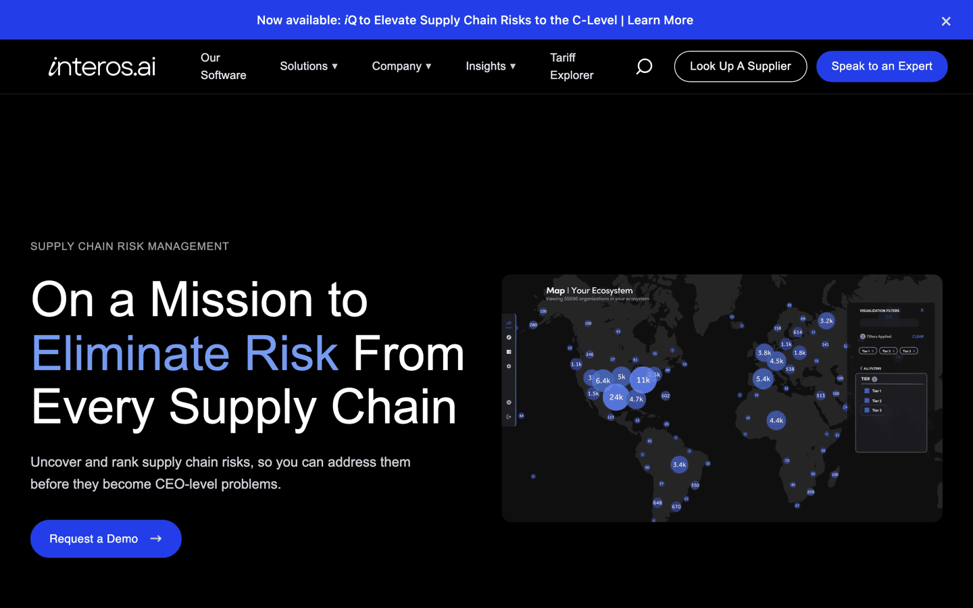Screen dimensions: 973x608
Task: Remove the Tier 2 filter chip
Action: click(893, 351)
